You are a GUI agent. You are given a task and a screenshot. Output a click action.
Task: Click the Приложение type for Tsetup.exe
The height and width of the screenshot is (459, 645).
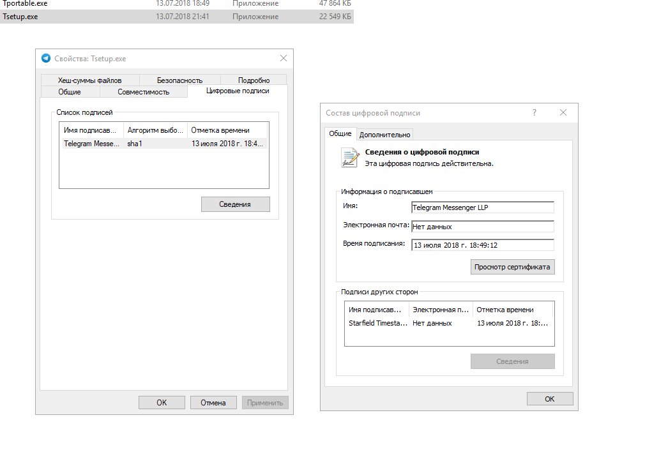pyautogui.click(x=255, y=17)
